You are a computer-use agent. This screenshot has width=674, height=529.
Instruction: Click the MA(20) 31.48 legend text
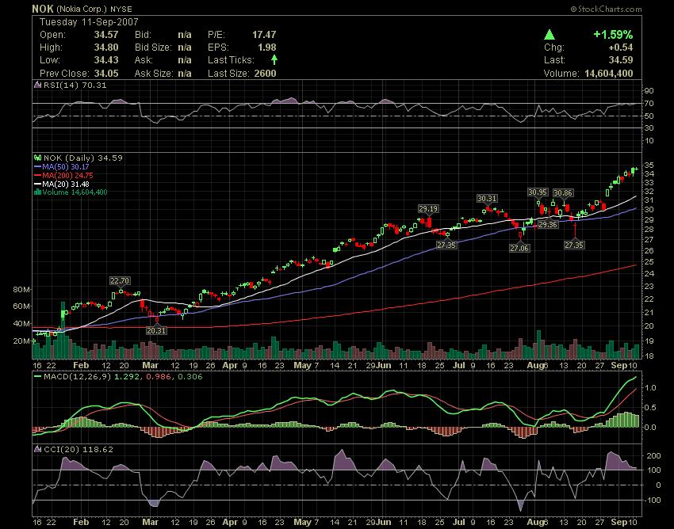[x=66, y=184]
